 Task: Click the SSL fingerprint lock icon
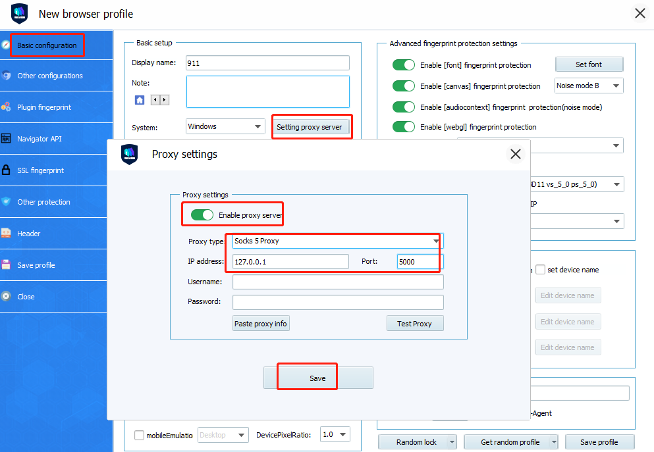6,170
